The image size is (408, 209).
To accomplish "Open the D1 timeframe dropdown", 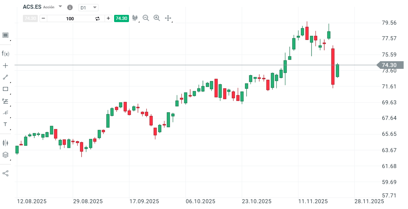I will pos(89,8).
